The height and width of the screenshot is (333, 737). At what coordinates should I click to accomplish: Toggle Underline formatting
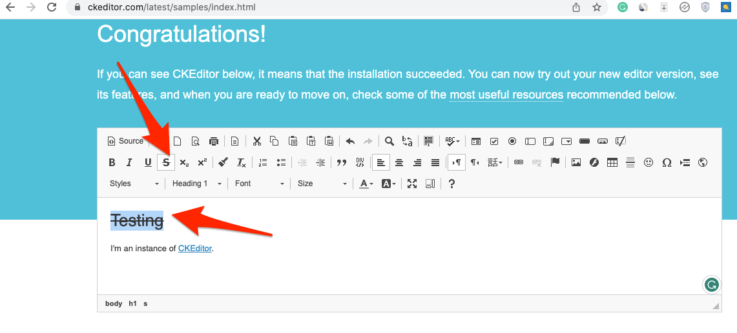pos(148,163)
